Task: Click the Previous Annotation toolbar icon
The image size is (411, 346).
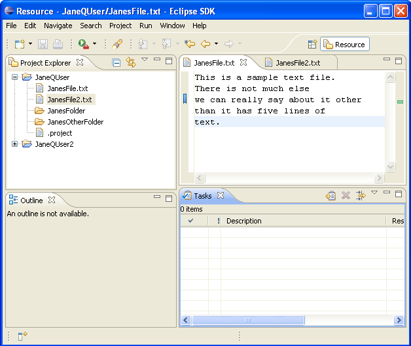Action: (x=166, y=44)
